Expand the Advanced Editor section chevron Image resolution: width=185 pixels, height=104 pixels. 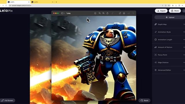[184, 70]
